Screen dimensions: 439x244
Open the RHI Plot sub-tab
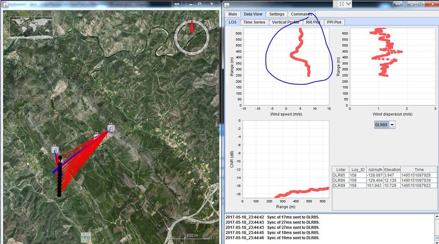(x=313, y=22)
